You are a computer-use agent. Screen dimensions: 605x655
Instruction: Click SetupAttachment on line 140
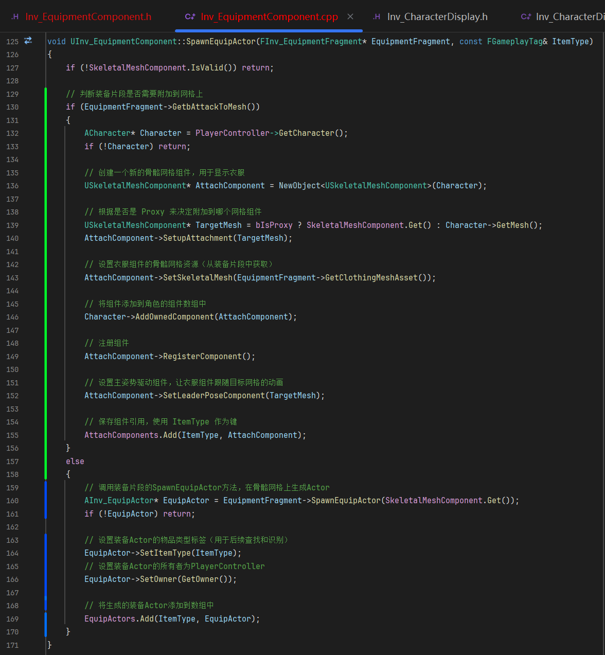coord(198,238)
